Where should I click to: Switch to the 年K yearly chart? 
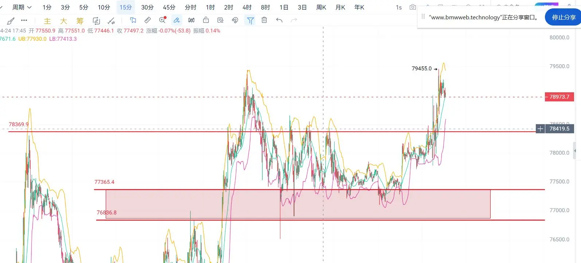(x=359, y=7)
